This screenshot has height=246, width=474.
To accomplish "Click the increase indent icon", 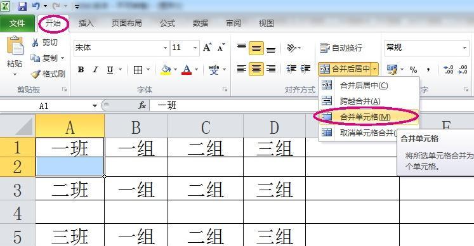I will pos(305,69).
